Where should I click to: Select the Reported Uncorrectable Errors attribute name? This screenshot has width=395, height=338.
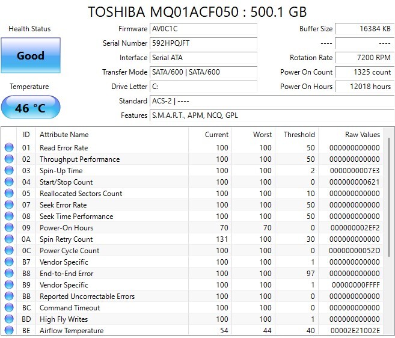(x=87, y=296)
